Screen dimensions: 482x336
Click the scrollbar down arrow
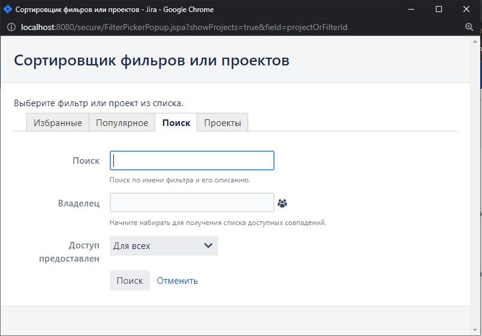tap(475, 331)
